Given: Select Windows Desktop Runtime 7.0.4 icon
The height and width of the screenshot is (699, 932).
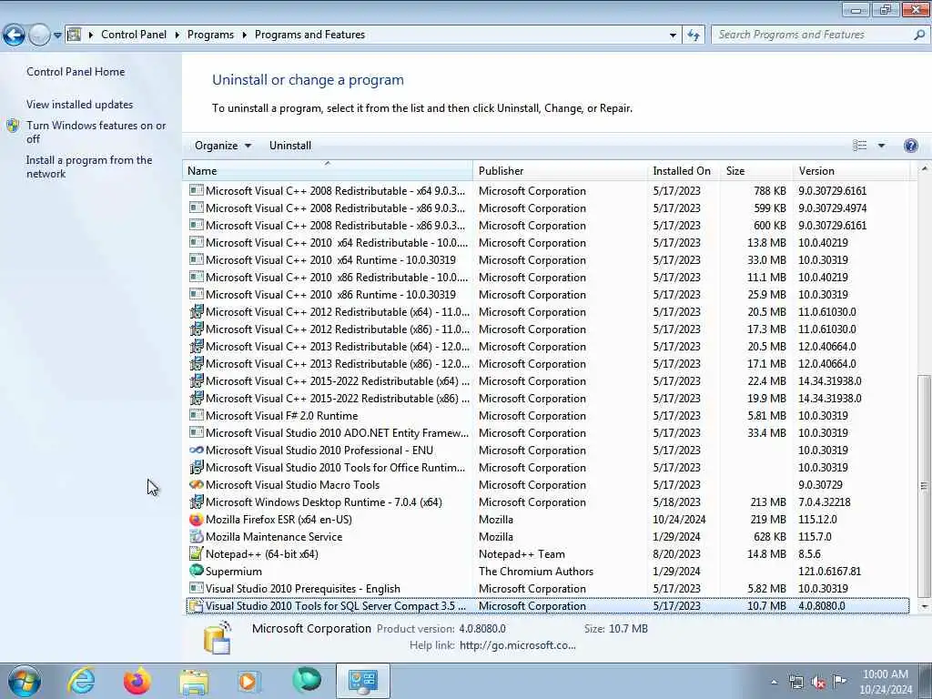Looking at the screenshot, I should point(197,502).
